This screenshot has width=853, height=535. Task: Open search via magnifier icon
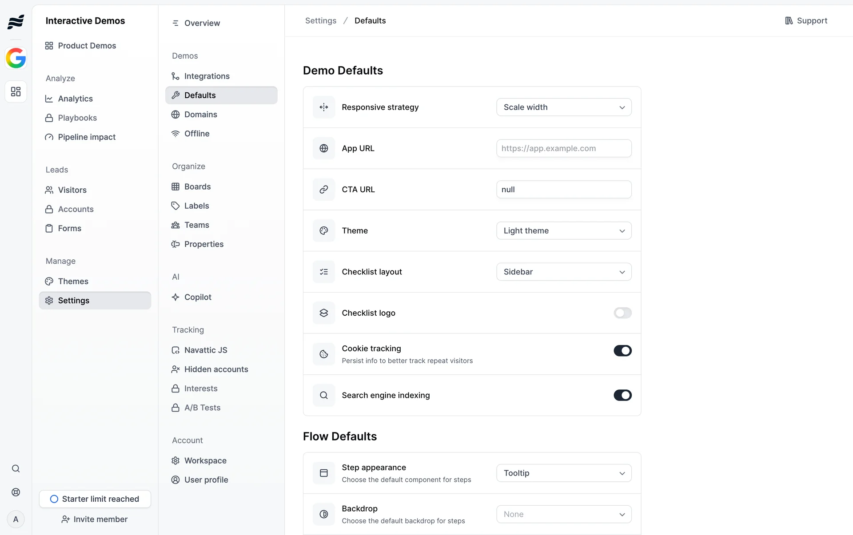click(16, 469)
